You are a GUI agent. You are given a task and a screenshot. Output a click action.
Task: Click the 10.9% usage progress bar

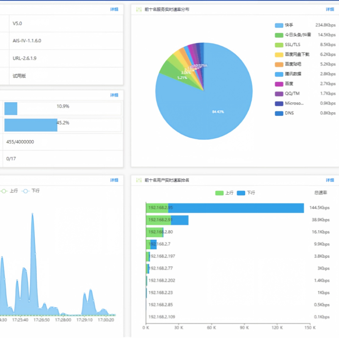pyautogui.click(x=63, y=108)
